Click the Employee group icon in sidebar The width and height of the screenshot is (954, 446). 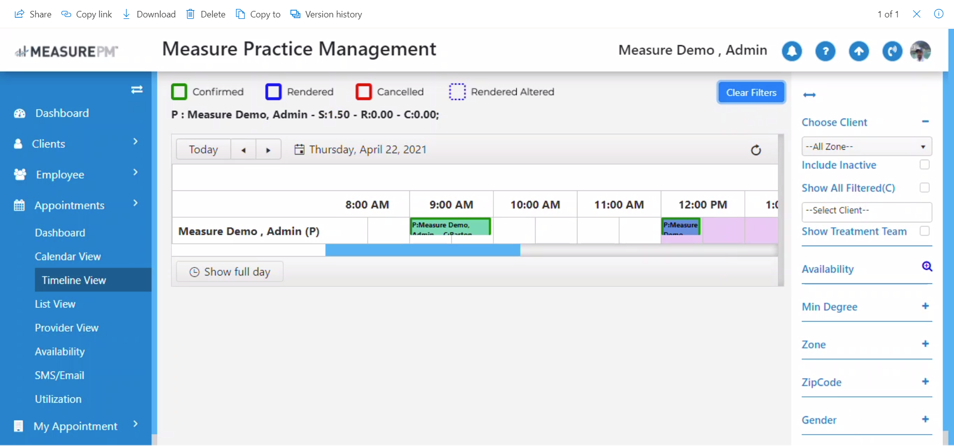point(20,175)
